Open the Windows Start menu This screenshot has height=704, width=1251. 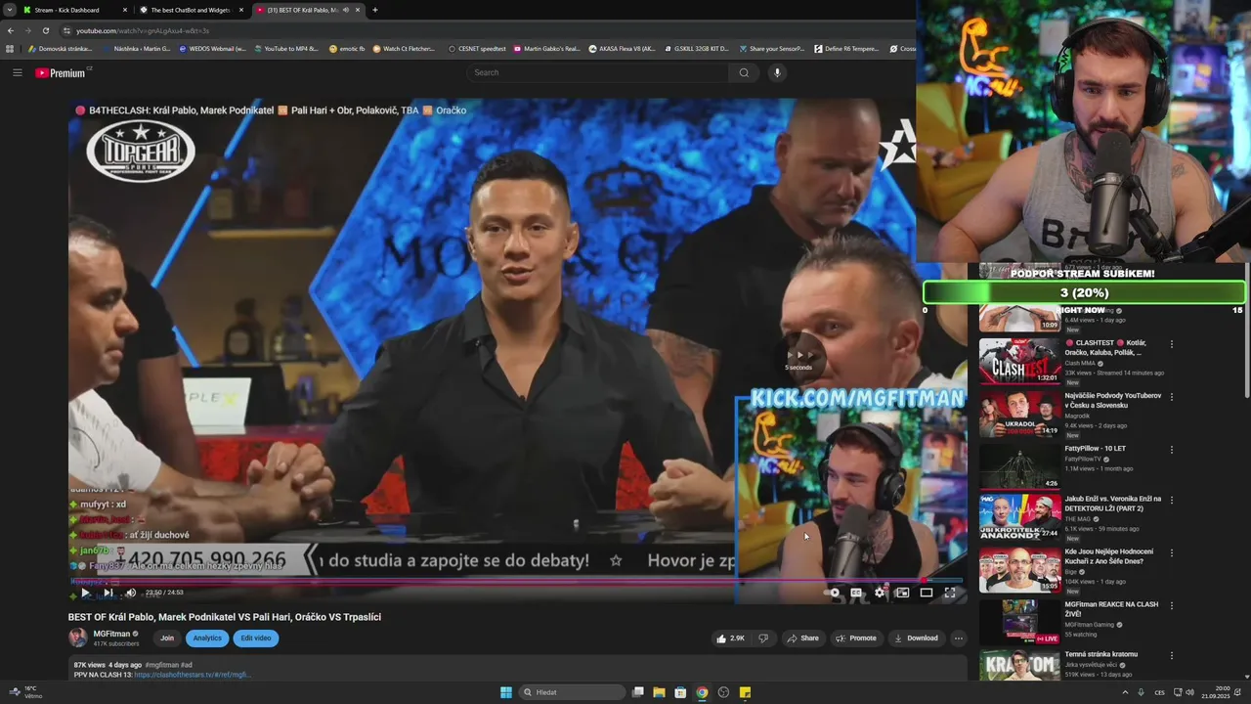tap(505, 692)
